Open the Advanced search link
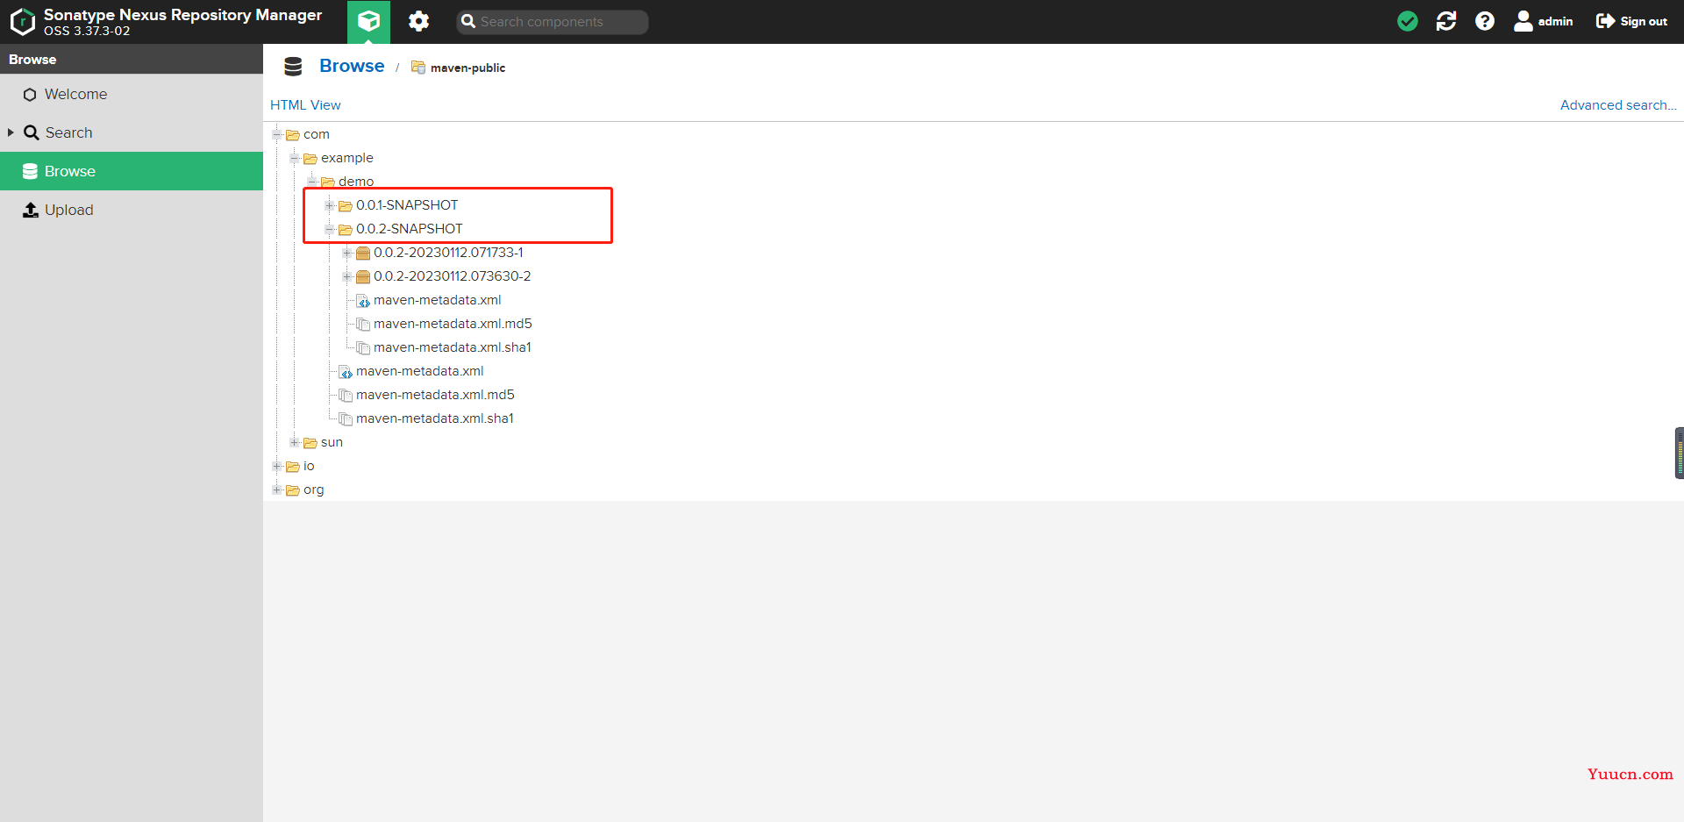This screenshot has width=1684, height=822. [1618, 104]
